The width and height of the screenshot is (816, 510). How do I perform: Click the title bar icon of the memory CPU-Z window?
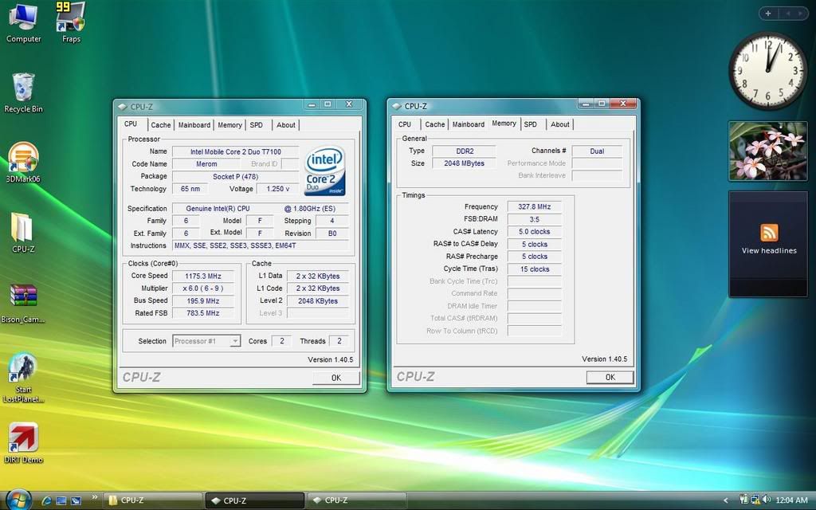397,106
